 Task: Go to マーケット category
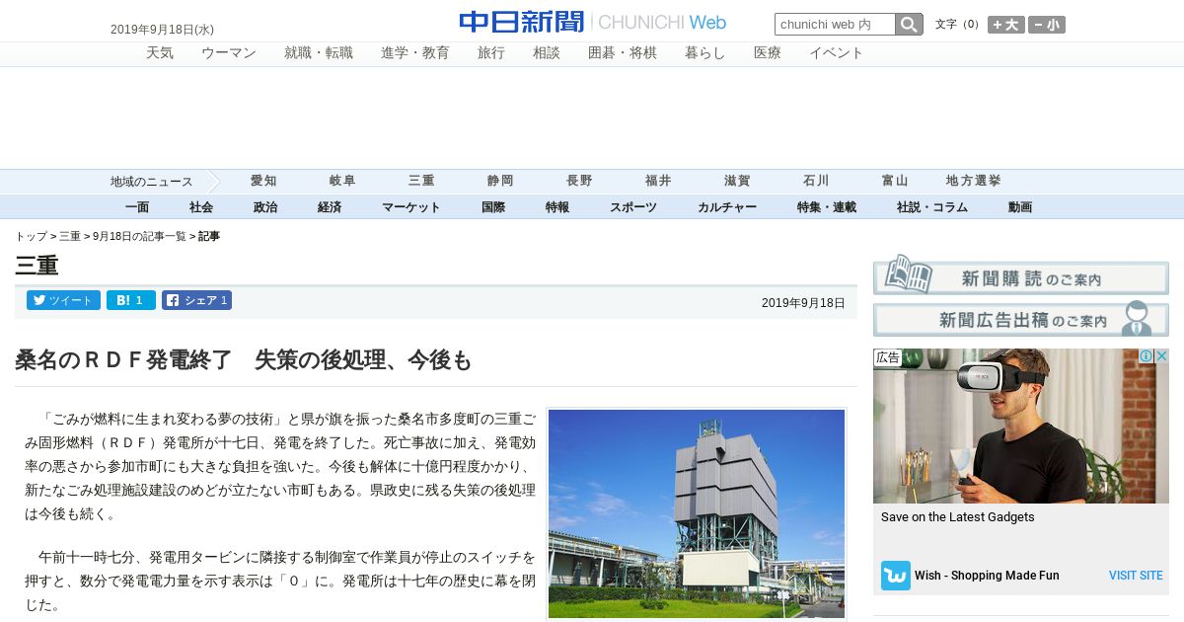pos(410,207)
